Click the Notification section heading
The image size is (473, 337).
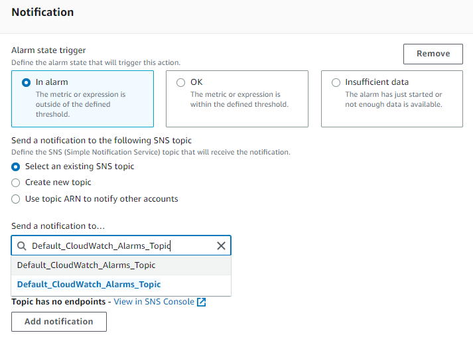(42, 12)
